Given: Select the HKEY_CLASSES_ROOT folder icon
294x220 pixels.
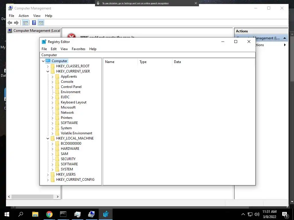Looking at the screenshot, I should [x=53, y=66].
